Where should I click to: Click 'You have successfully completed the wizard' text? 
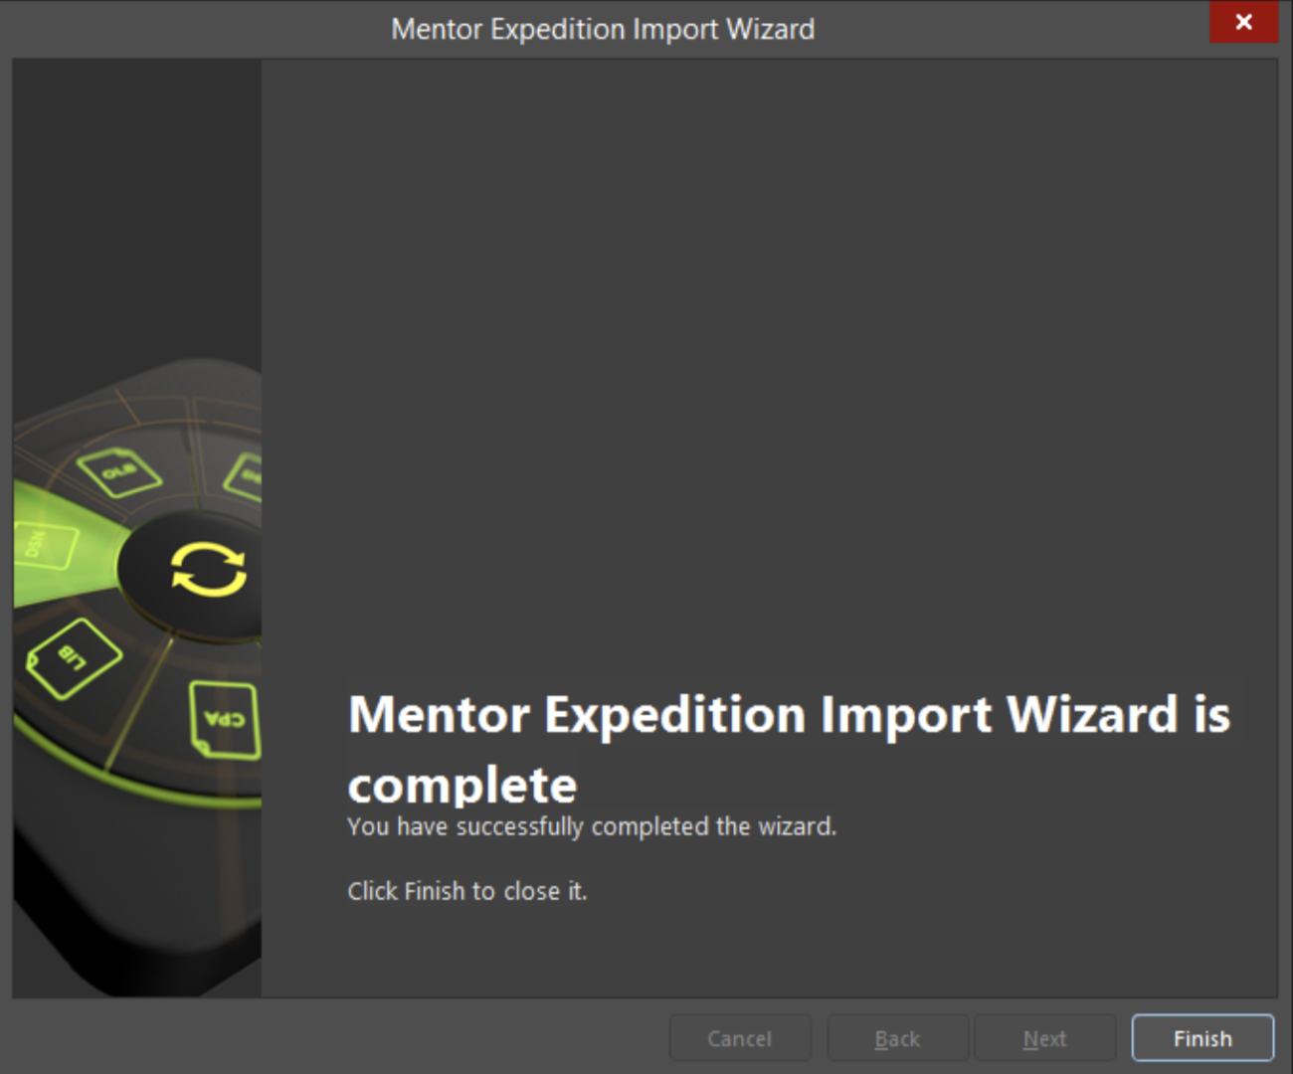point(592,826)
